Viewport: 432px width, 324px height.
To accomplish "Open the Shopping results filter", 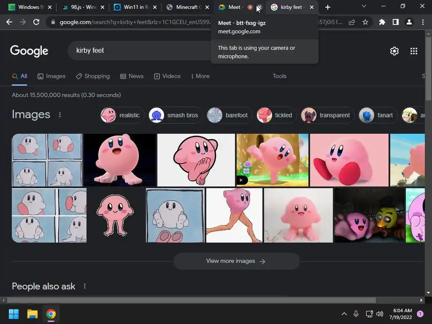I will (93, 76).
